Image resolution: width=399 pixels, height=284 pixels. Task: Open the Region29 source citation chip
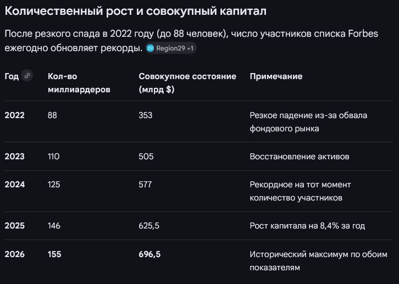pos(171,48)
